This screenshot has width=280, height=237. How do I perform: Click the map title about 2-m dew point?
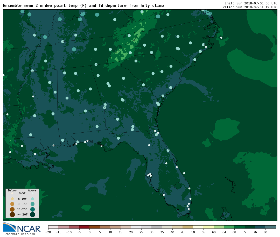coord(83,5)
